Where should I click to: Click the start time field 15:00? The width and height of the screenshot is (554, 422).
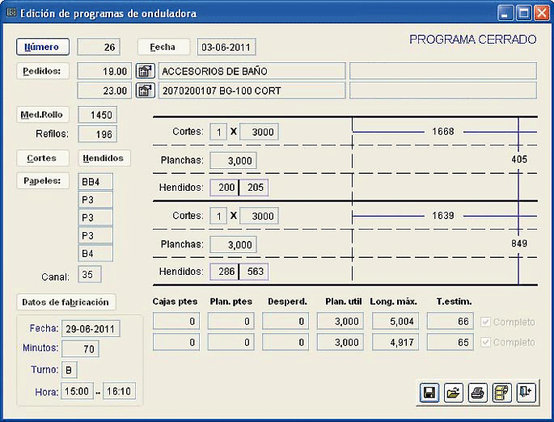(x=78, y=391)
